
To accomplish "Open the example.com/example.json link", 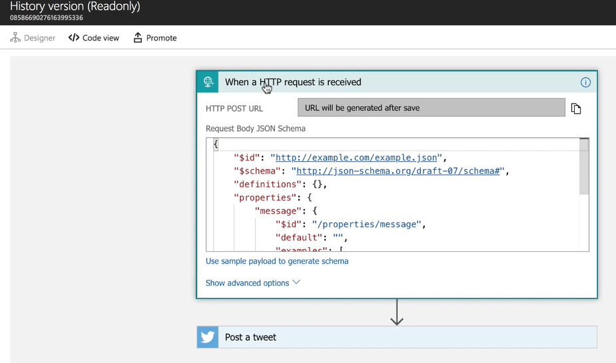I will click(x=356, y=158).
